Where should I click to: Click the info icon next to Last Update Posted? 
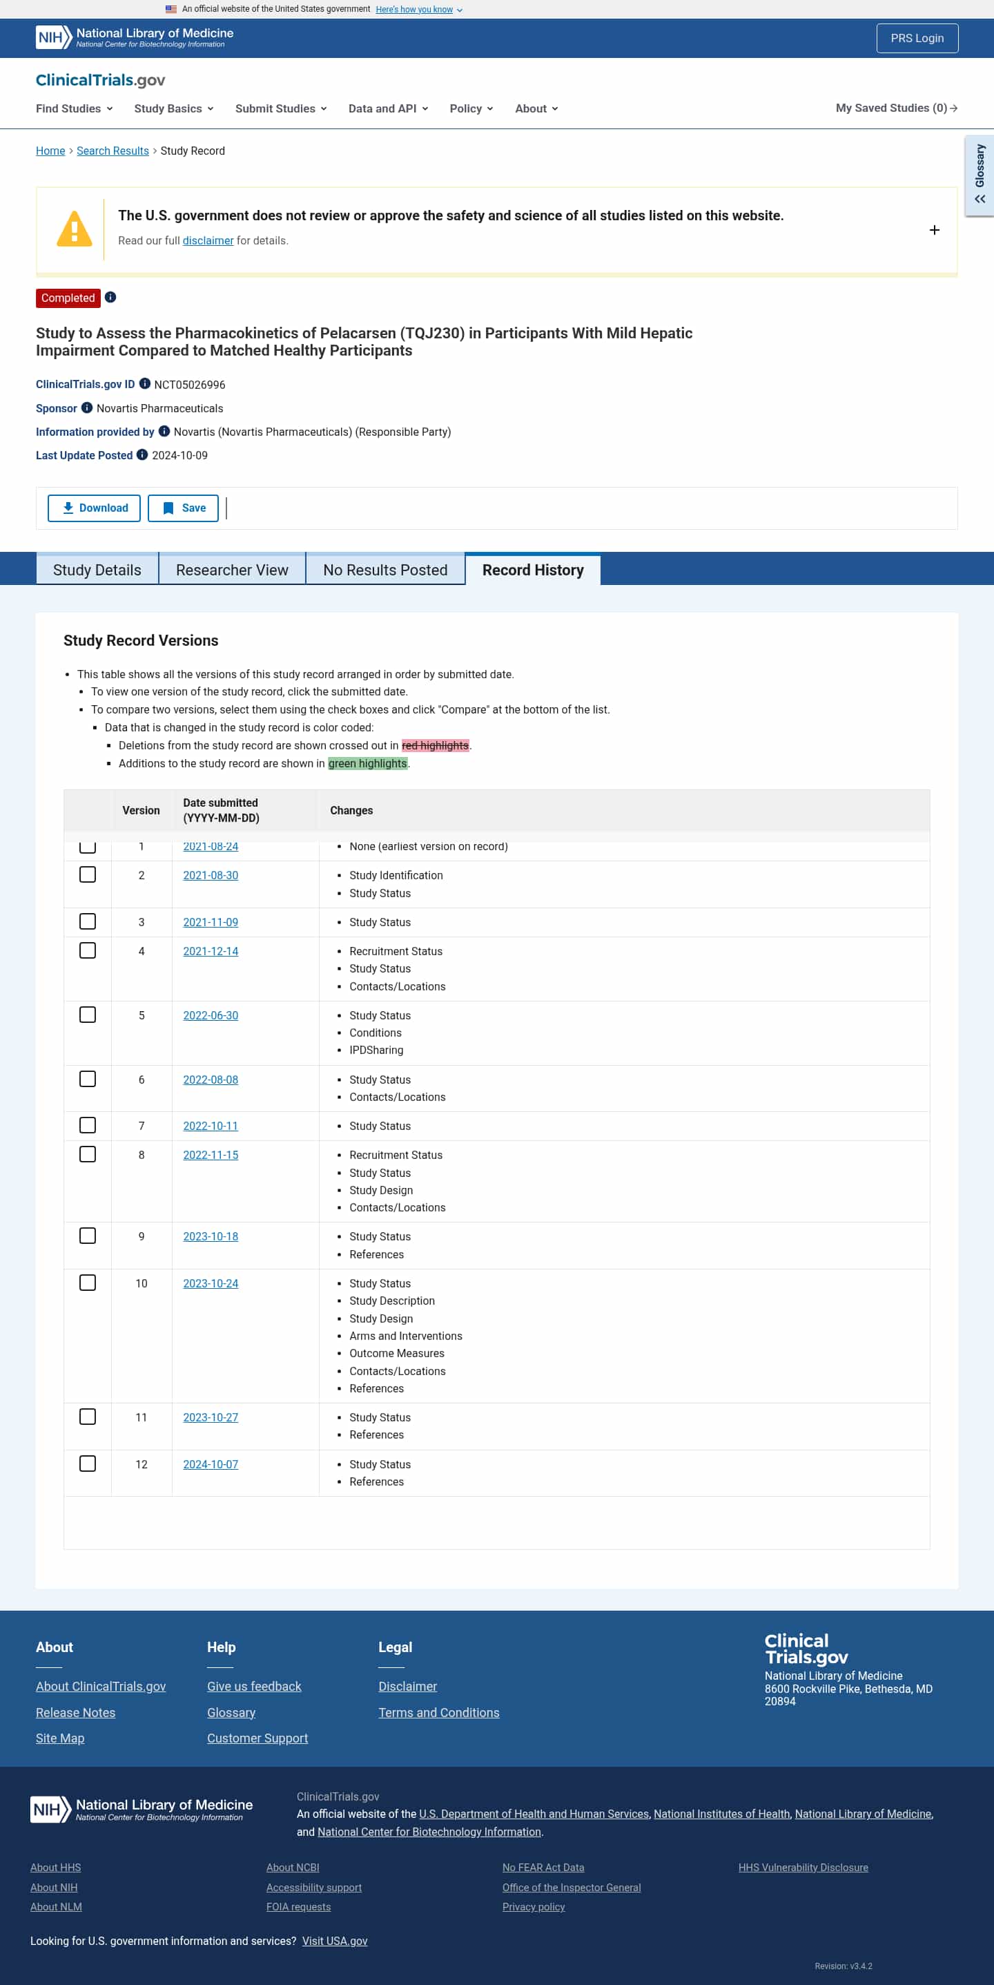click(x=142, y=454)
